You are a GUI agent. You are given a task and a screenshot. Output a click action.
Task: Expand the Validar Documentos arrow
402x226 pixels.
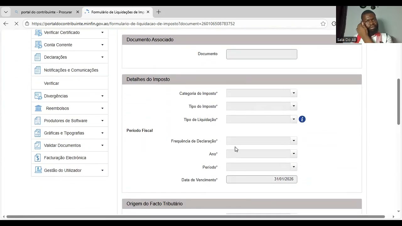102,145
